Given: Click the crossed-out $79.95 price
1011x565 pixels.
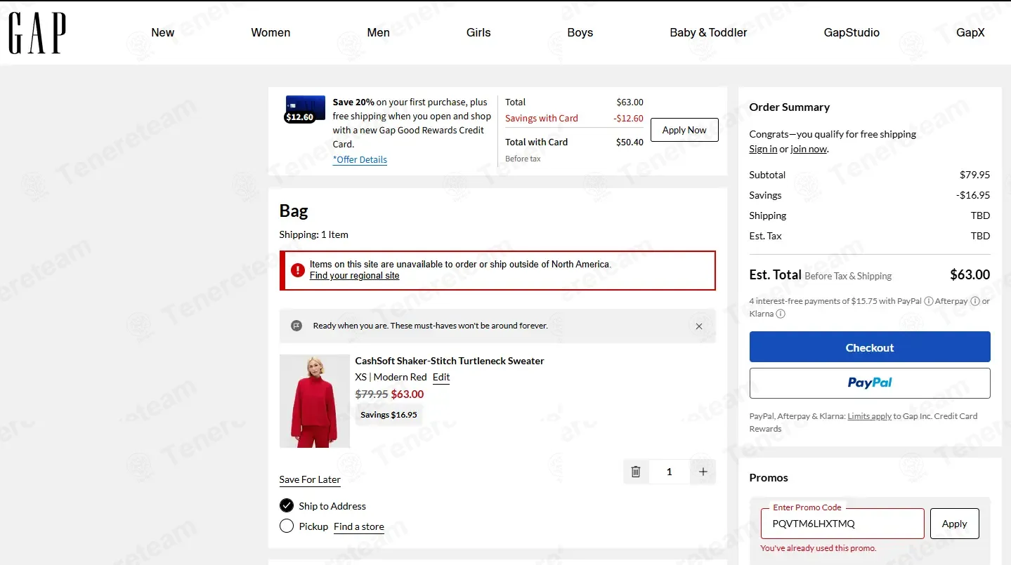Looking at the screenshot, I should pyautogui.click(x=372, y=394).
